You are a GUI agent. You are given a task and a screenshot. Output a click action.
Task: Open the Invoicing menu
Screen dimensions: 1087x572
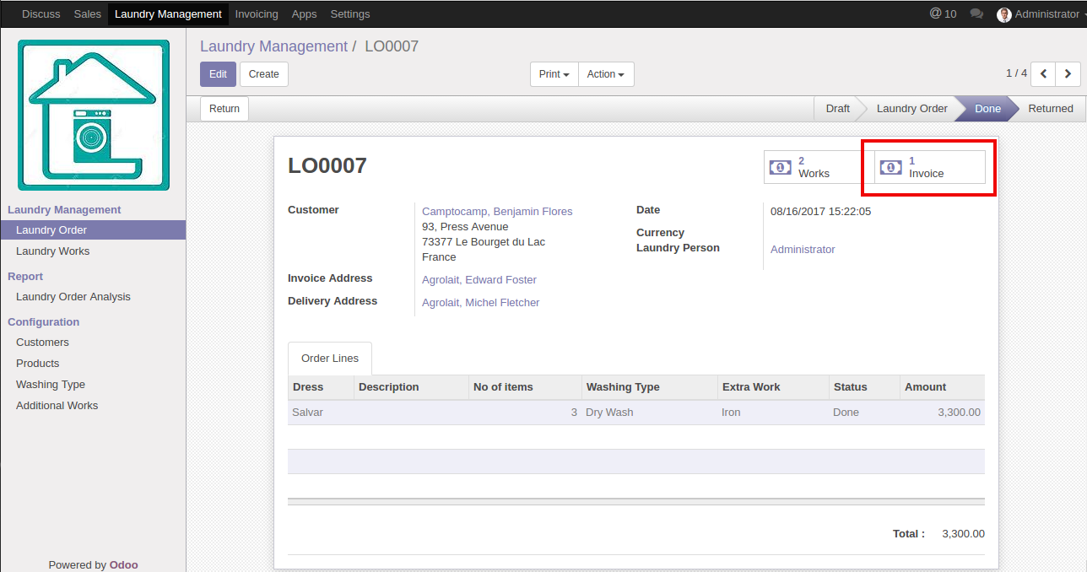(257, 13)
